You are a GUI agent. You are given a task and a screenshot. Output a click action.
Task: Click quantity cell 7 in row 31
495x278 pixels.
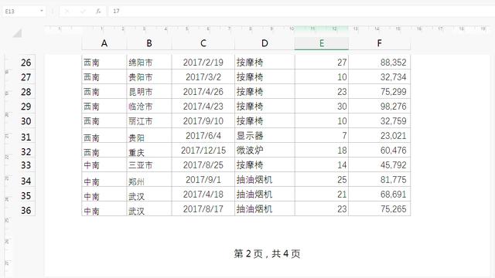[322, 135]
